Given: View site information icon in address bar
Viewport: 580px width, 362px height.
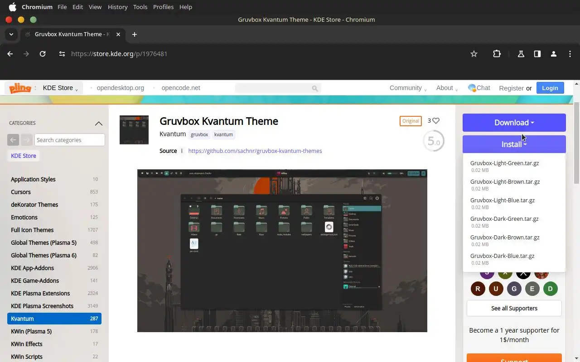Looking at the screenshot, I should click(x=62, y=54).
